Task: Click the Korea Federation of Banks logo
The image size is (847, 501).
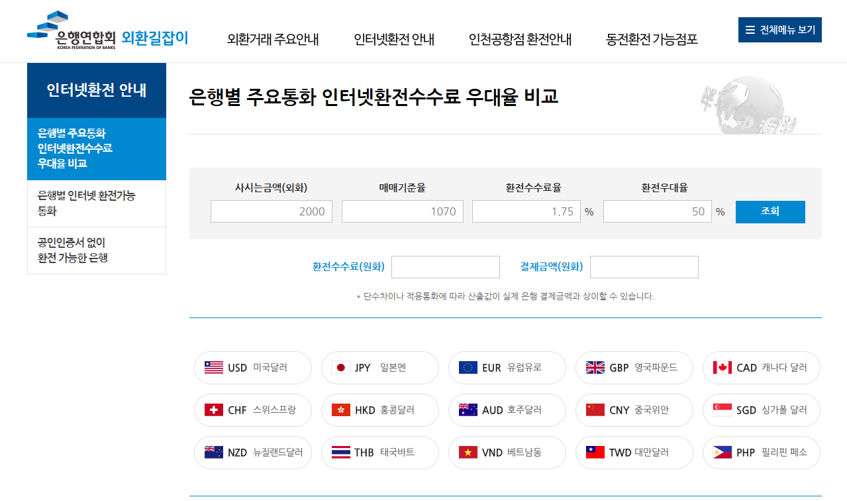Action: click(72, 30)
